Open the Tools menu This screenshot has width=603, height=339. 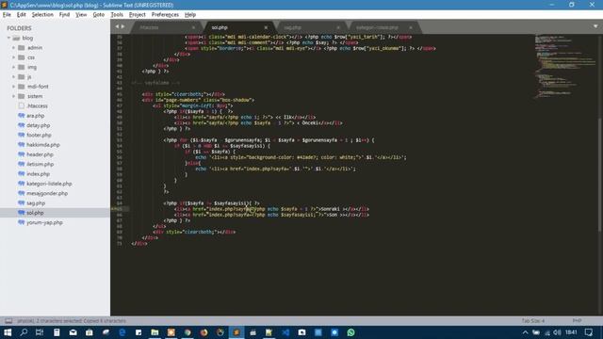(x=117, y=15)
